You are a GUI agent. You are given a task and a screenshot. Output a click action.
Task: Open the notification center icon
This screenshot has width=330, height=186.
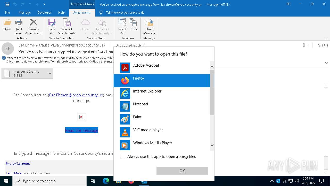pyautogui.click(x=321, y=181)
